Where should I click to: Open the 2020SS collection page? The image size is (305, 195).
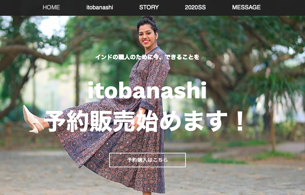pyautogui.click(x=195, y=7)
